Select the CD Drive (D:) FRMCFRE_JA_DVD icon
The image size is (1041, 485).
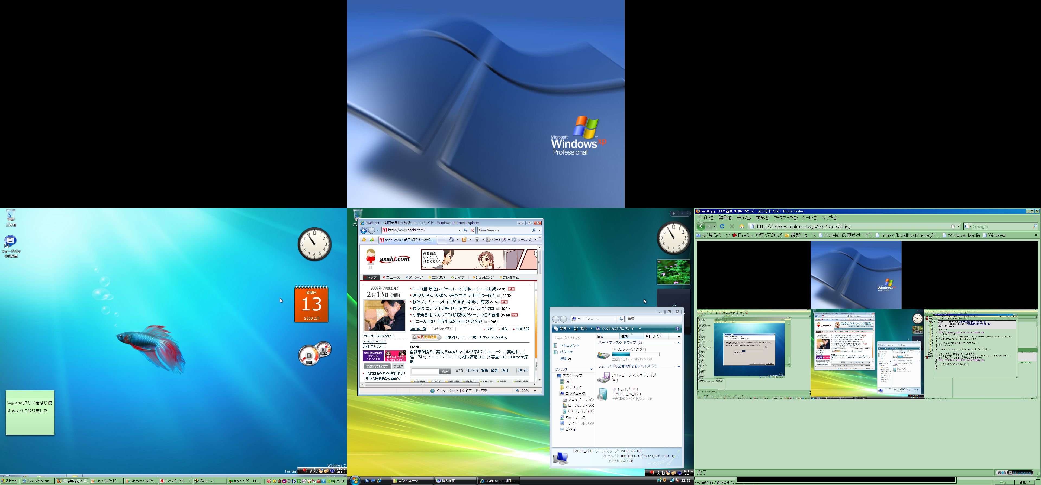603,394
